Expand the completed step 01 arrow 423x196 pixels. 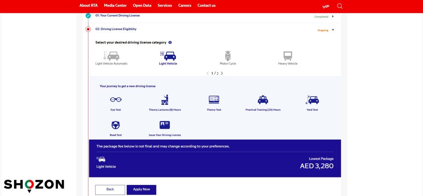pos(333,17)
